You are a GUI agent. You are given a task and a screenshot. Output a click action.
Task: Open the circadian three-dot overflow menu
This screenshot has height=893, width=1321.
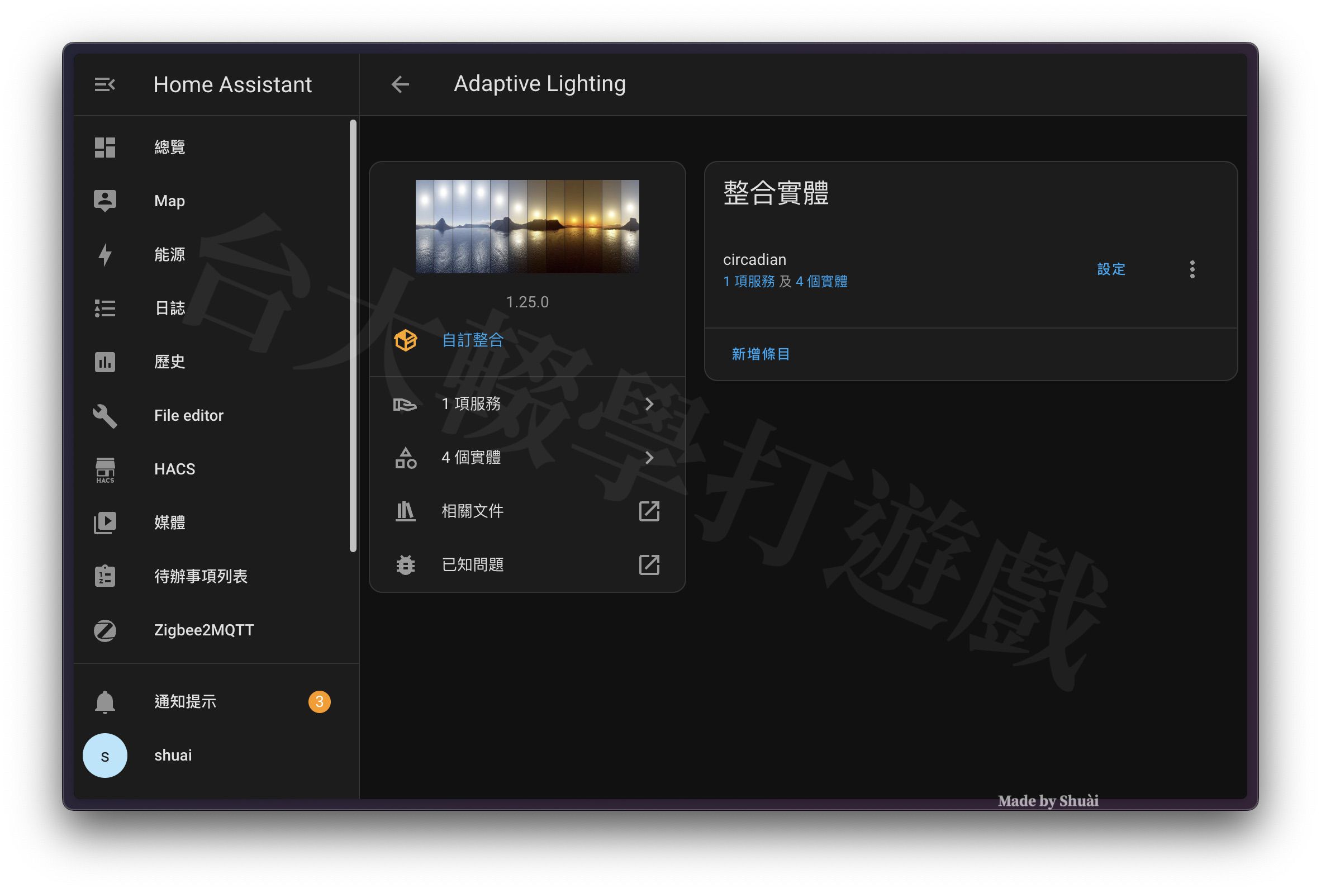[1192, 269]
